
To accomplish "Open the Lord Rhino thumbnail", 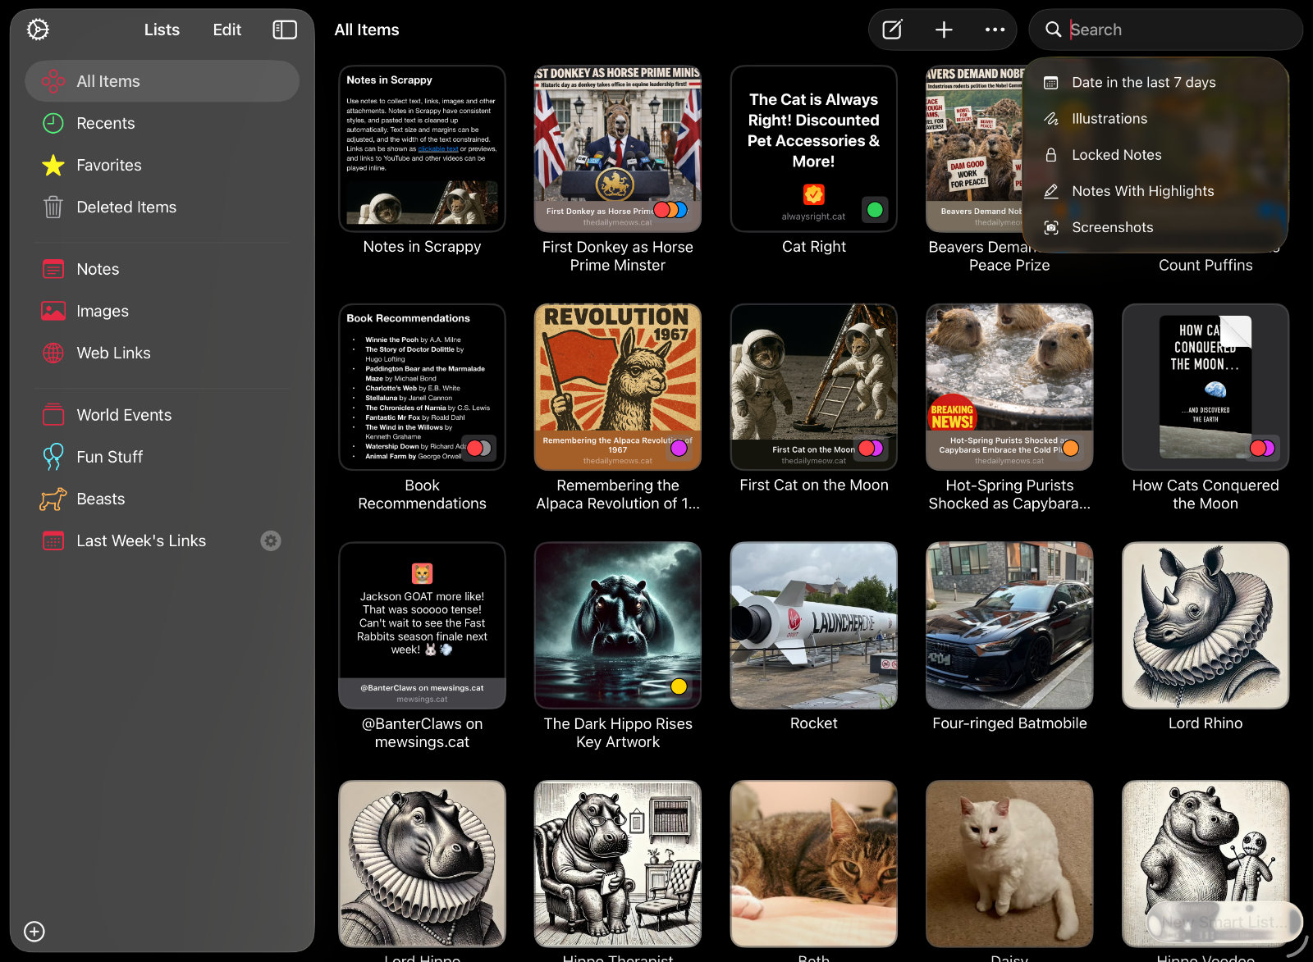I will coord(1205,626).
